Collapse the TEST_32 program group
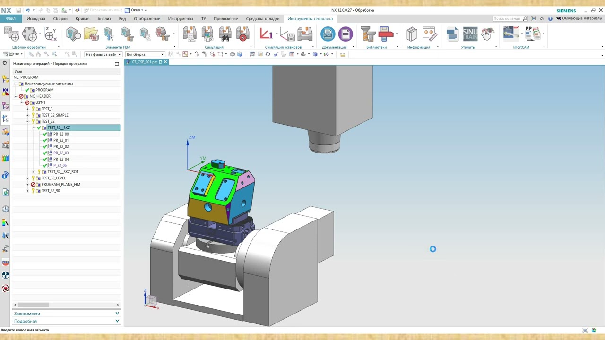Image resolution: width=605 pixels, height=340 pixels. (27, 121)
